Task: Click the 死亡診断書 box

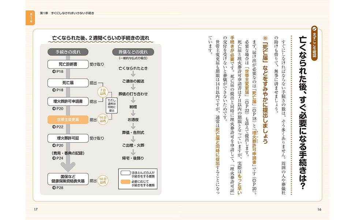Action: [68, 64]
